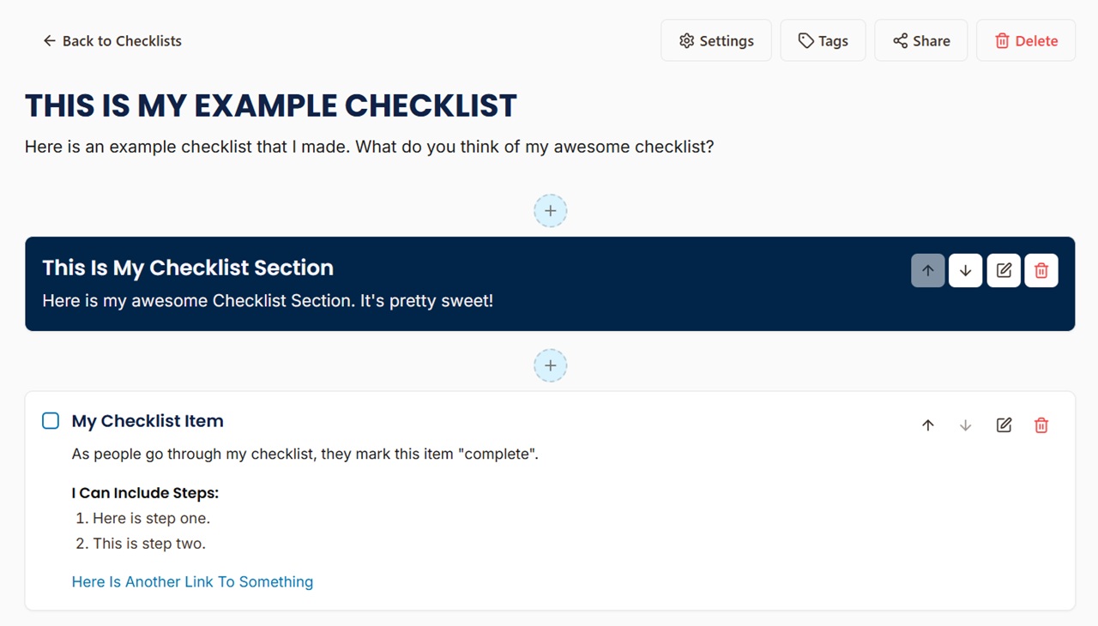Add a new item below the section
The image size is (1098, 626).
(550, 364)
